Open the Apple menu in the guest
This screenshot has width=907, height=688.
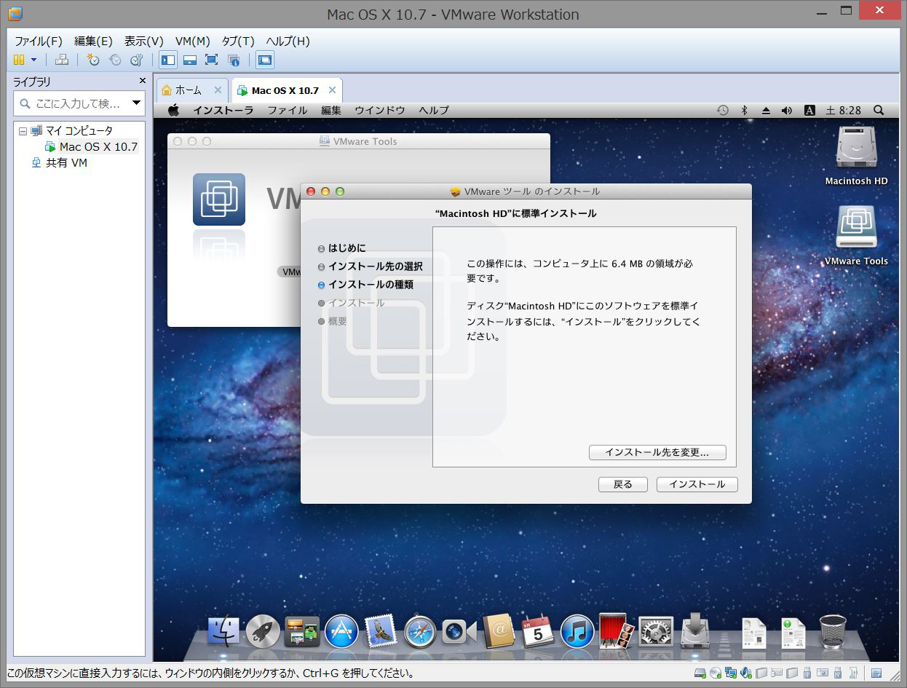tap(173, 110)
